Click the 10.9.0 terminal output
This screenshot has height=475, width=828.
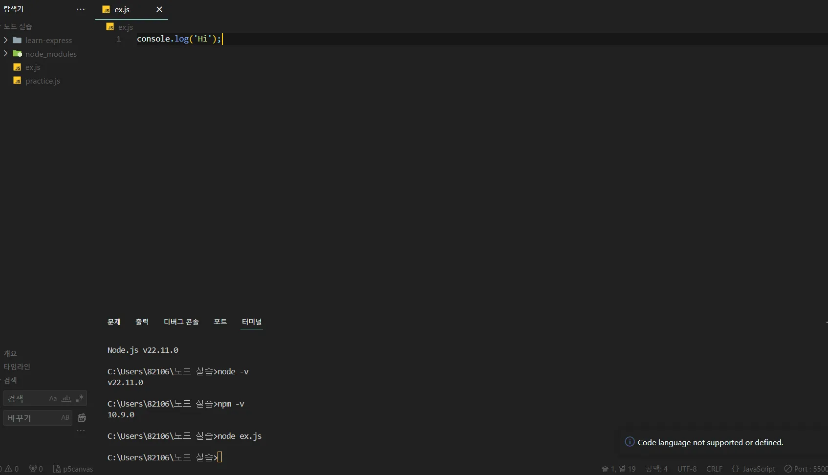pyautogui.click(x=121, y=414)
